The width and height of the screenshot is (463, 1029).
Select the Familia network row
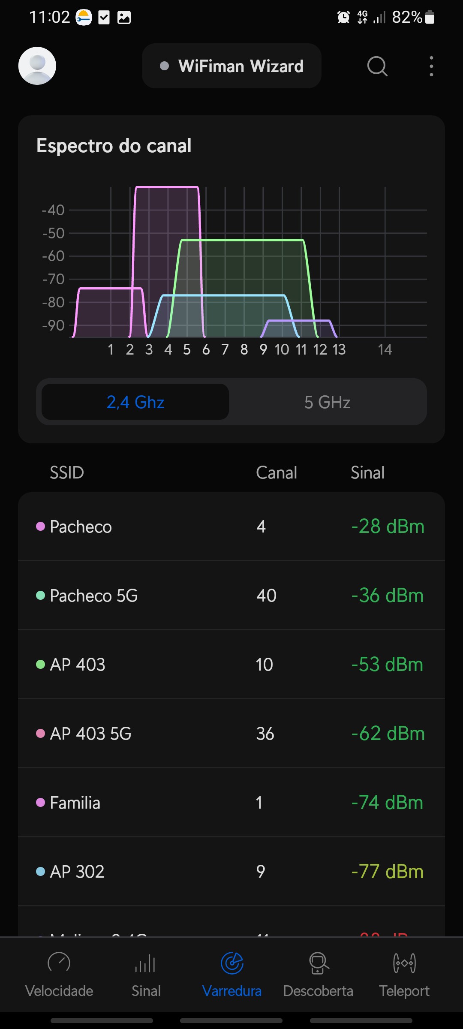231,803
